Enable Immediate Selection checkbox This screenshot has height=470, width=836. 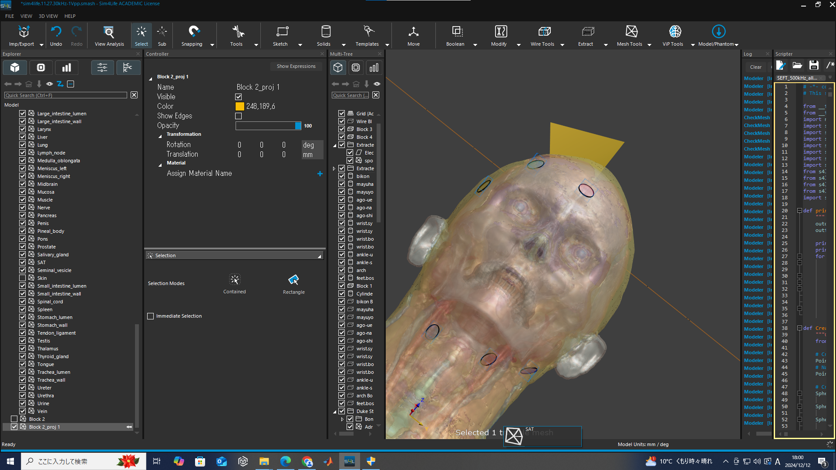[151, 316]
